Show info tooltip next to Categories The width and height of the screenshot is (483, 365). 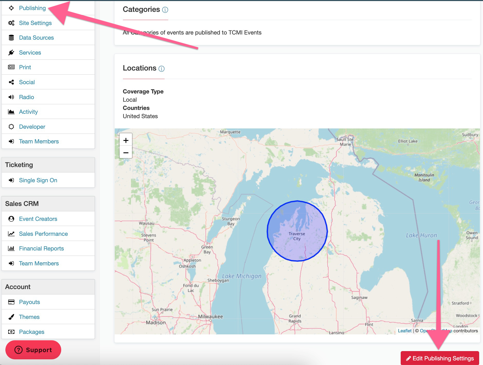click(165, 10)
